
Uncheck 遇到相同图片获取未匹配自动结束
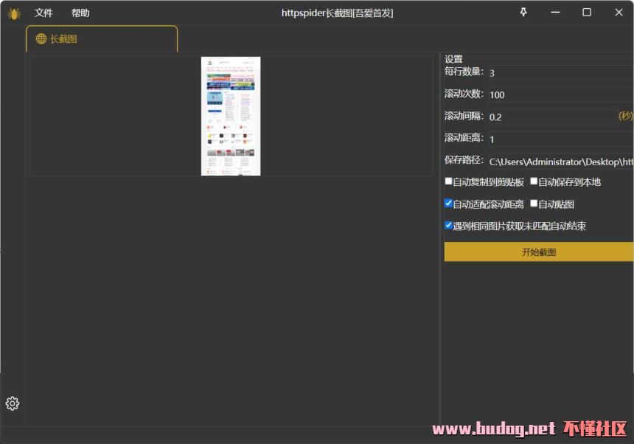(448, 226)
